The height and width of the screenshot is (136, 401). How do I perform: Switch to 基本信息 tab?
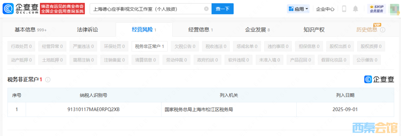[31, 30]
